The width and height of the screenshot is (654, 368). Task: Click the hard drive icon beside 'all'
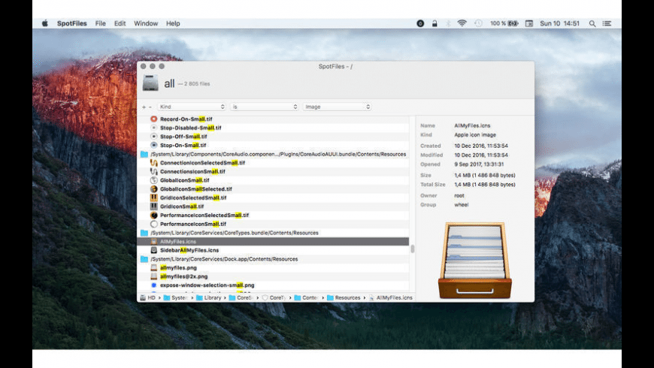(x=150, y=83)
